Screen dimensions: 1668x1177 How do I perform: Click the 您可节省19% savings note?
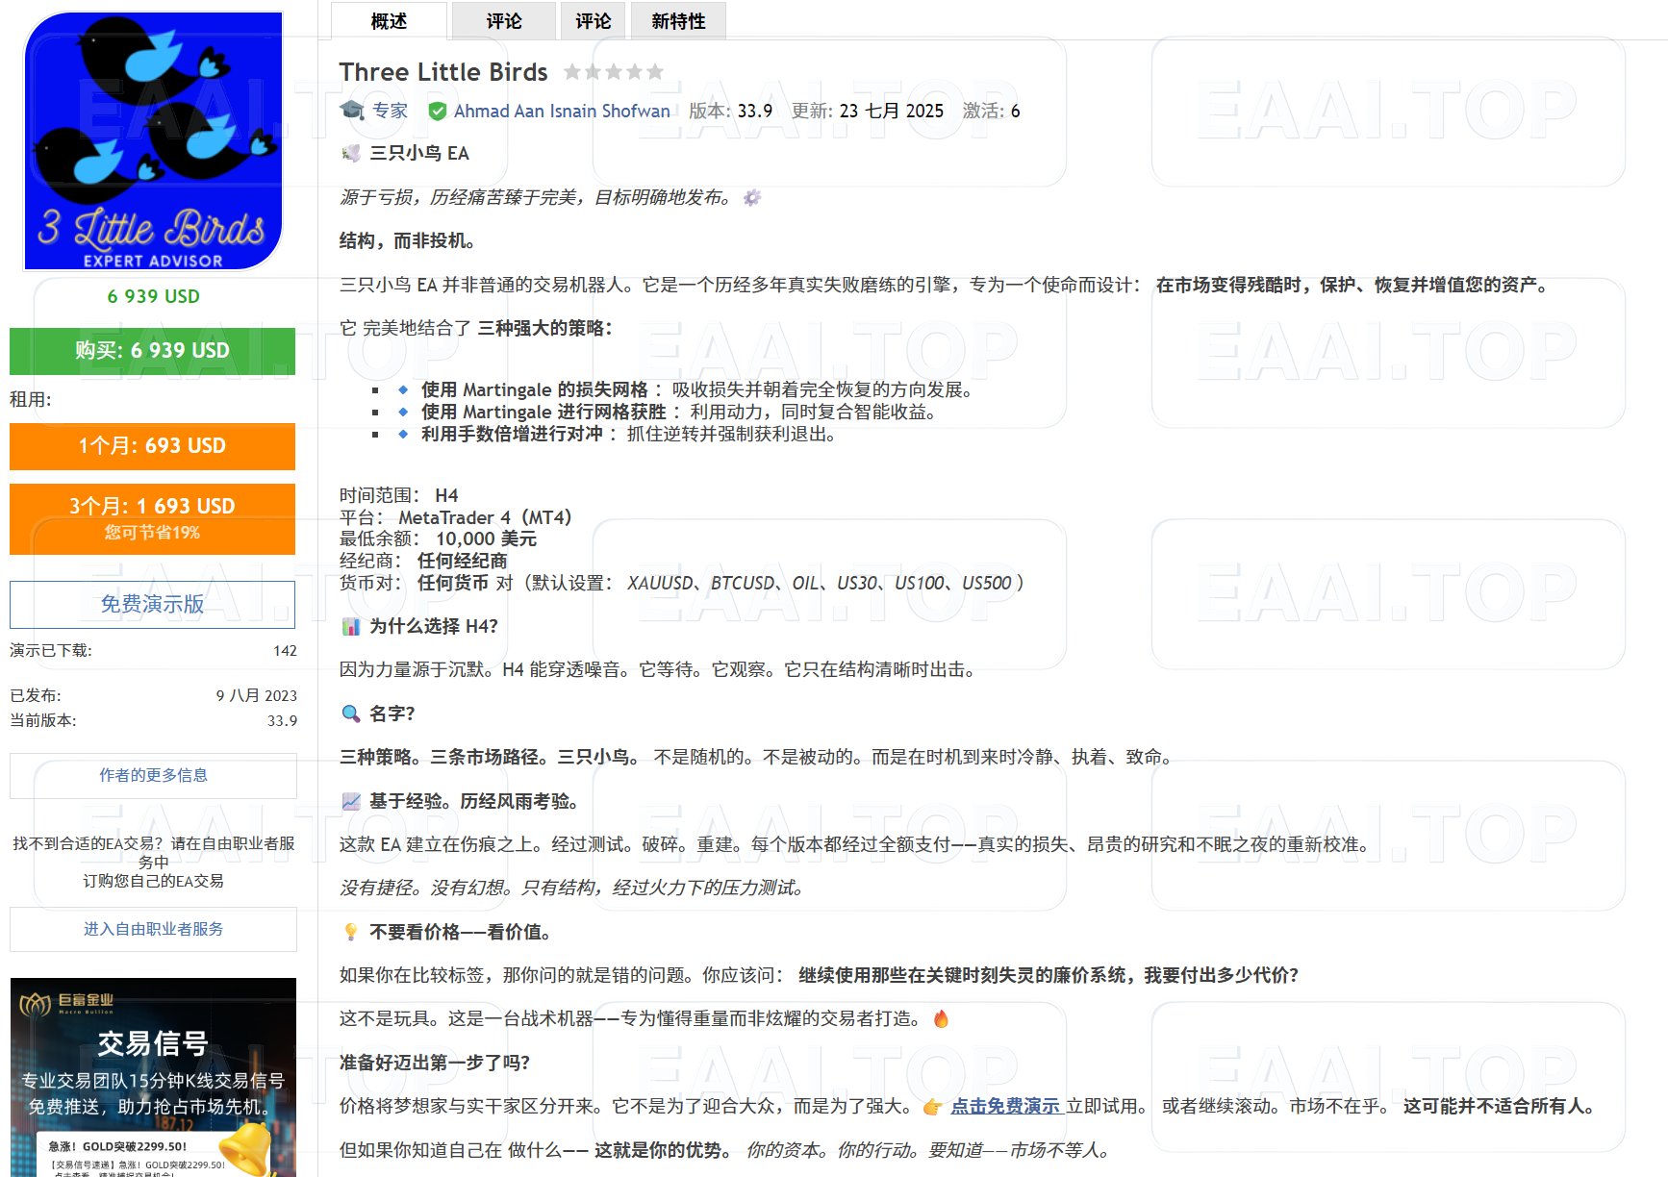coord(152,533)
